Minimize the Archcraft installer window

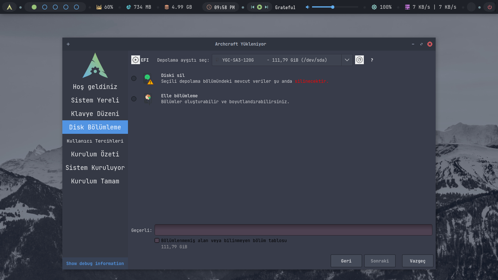tap(413, 44)
